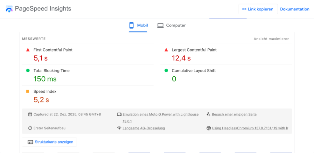Click the orange square beside Speed Index
Viewport: 314px width, 153px height.
coord(28,91)
